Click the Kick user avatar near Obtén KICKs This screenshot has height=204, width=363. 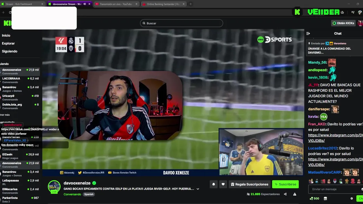click(360, 23)
